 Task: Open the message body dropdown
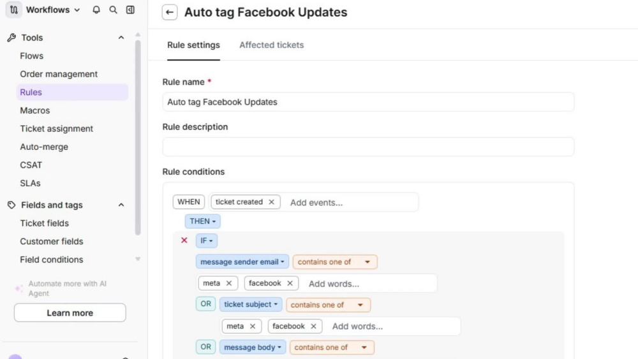[x=253, y=348]
